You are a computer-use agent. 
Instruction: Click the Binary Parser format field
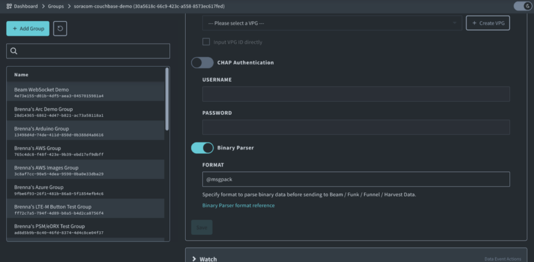[356, 179]
